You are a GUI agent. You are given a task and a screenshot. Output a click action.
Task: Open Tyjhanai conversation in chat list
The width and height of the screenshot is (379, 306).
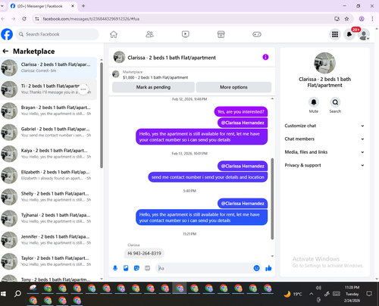[49, 218]
